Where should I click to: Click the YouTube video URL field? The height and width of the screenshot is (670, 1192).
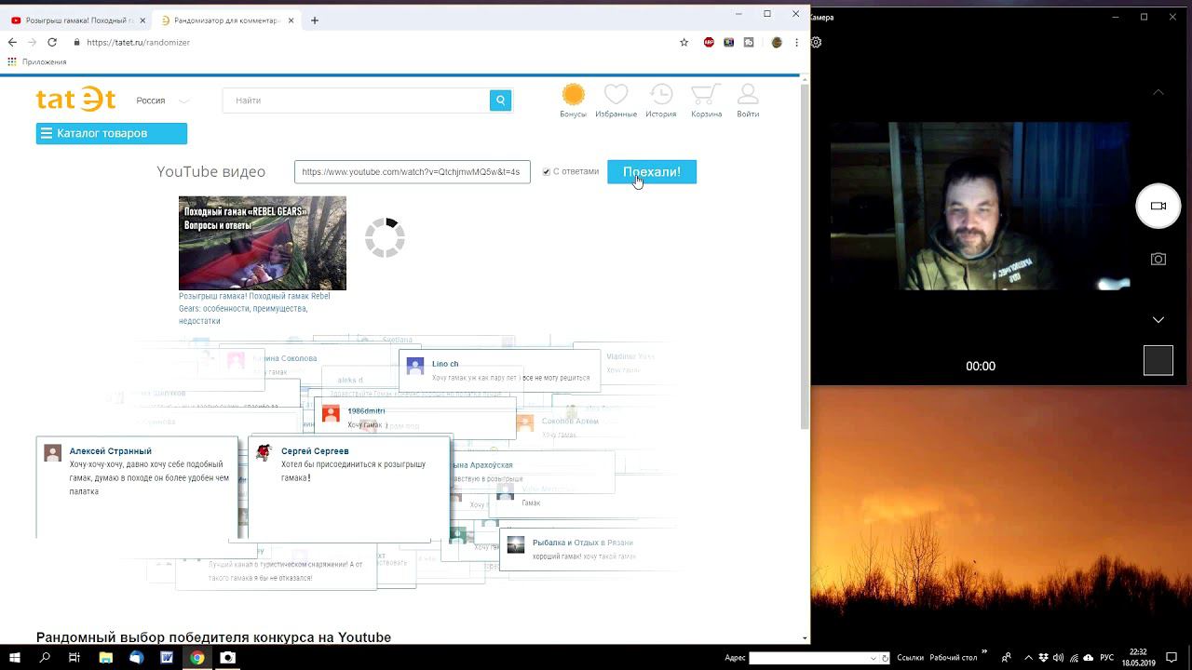(413, 172)
